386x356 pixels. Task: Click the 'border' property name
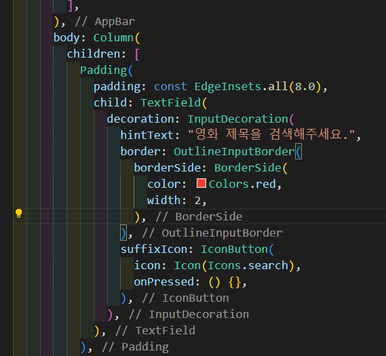(140, 151)
